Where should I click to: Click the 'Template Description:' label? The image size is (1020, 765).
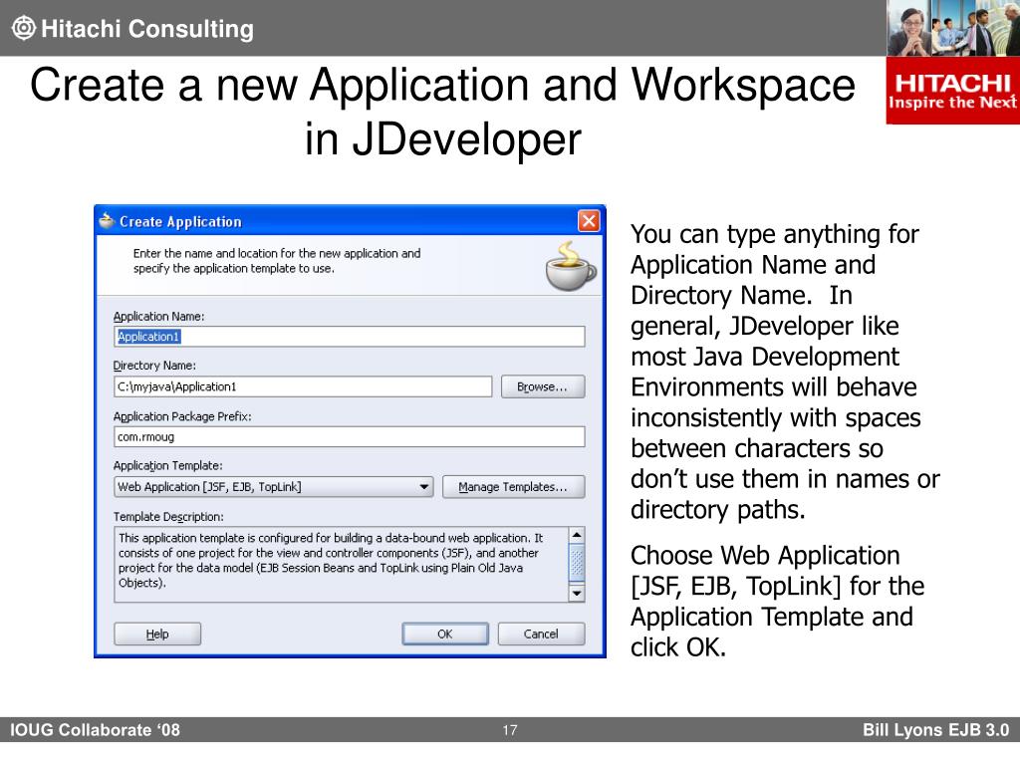tap(168, 517)
